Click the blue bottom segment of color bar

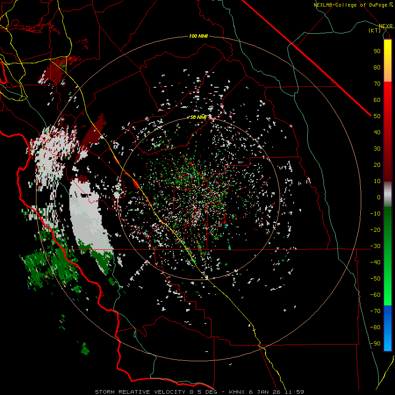[x=388, y=328]
